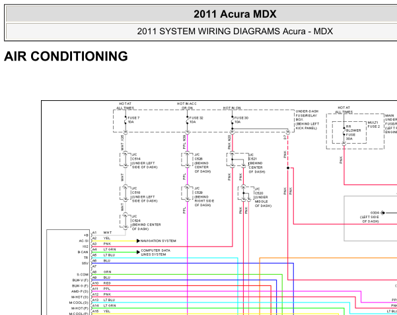Select the "FUSE 7 10A" label
This screenshot has width=397, height=315.
pyautogui.click(x=133, y=120)
